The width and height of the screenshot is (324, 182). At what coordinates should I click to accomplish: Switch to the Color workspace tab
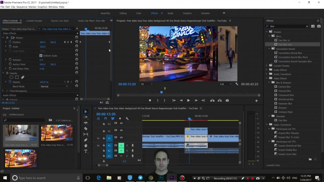pyautogui.click(x=139, y=13)
